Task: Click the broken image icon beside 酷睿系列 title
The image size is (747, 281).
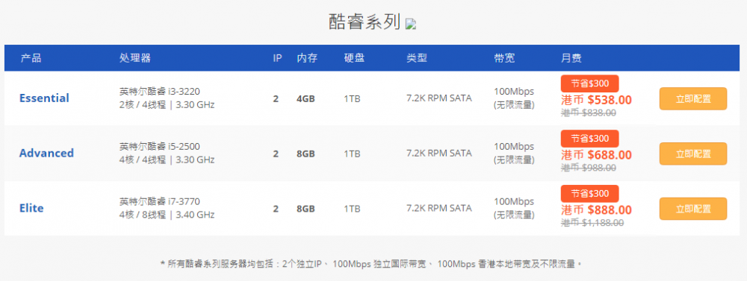Action: pos(411,25)
